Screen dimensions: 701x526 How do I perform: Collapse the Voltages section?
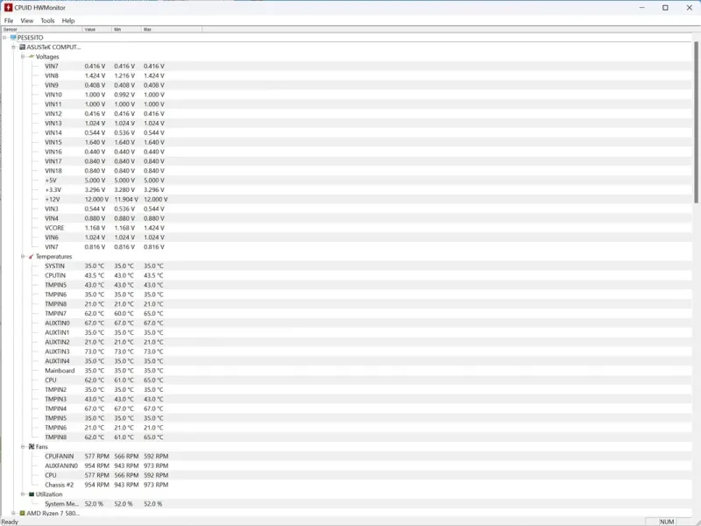[x=23, y=56]
